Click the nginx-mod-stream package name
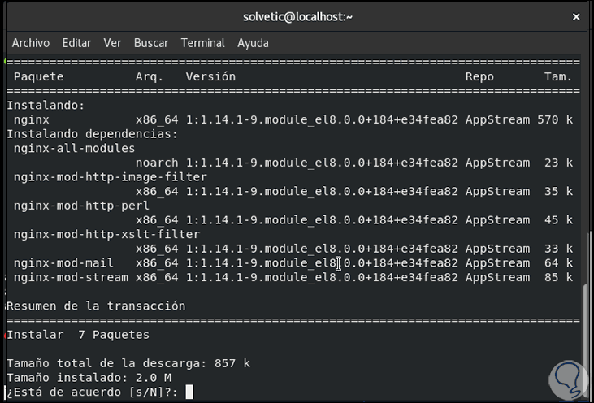 pyautogui.click(x=71, y=278)
